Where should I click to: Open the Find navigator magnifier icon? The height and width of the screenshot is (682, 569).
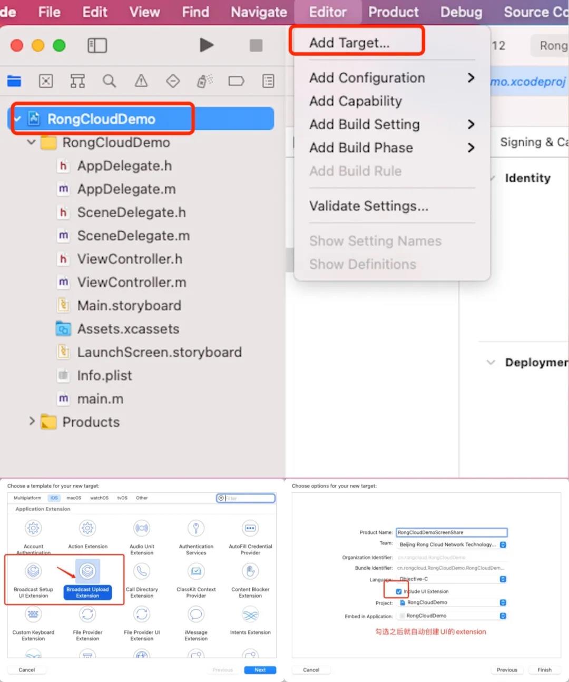[109, 81]
